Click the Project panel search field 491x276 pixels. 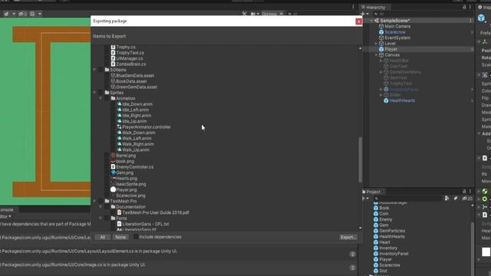click(x=407, y=199)
